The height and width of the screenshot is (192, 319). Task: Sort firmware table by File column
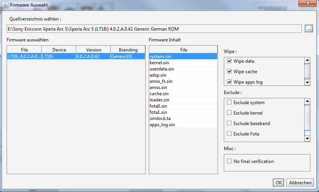(x=24, y=50)
